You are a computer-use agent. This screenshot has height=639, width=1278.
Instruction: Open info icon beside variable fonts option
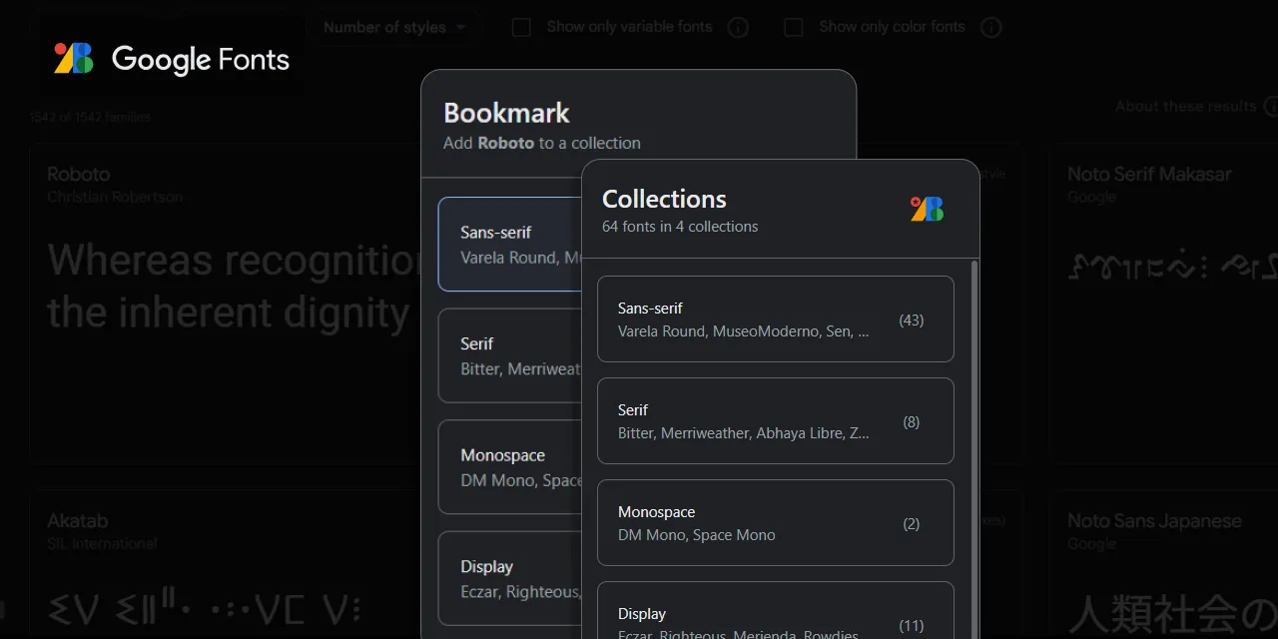pyautogui.click(x=738, y=28)
